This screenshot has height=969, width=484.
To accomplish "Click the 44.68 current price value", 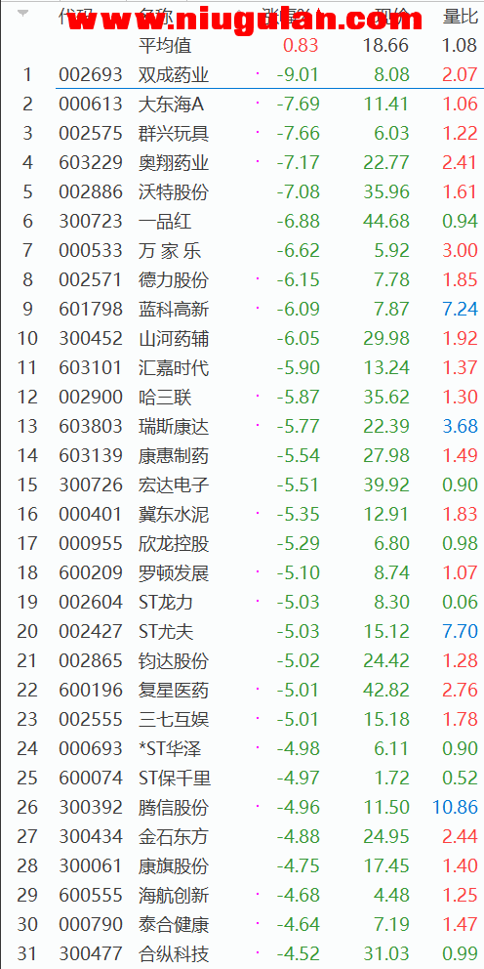I will tap(386, 221).
